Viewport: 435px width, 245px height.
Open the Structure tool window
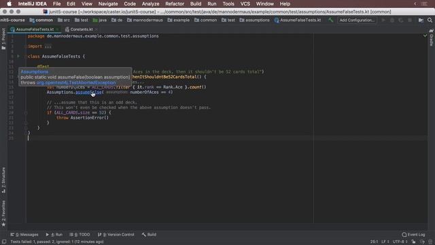3,180
